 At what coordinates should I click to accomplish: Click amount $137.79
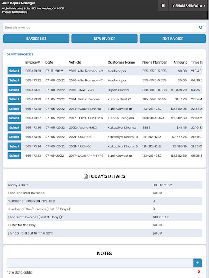tap(181, 99)
